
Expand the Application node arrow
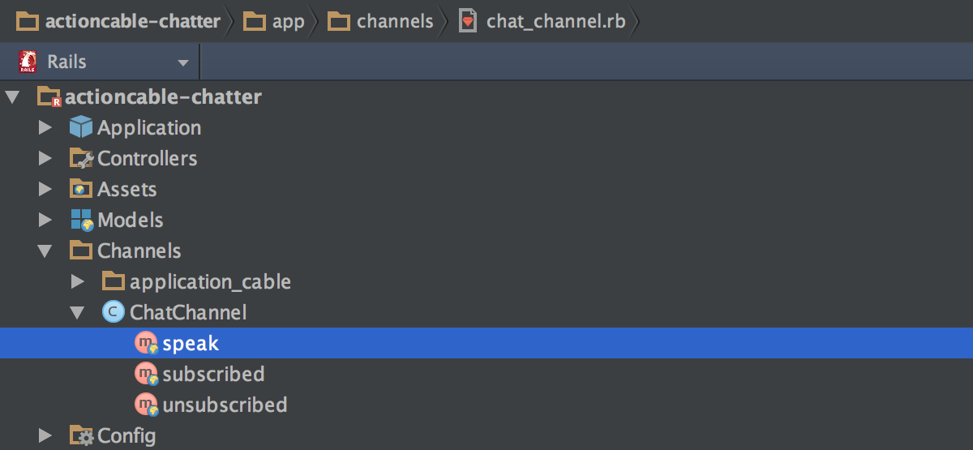click(x=45, y=127)
